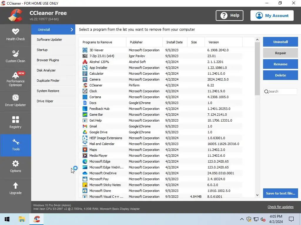Image resolution: width=301 pixels, height=225 pixels.
Task: Open Performance Optimizer in the sidebar
Action: pyautogui.click(x=16, y=79)
